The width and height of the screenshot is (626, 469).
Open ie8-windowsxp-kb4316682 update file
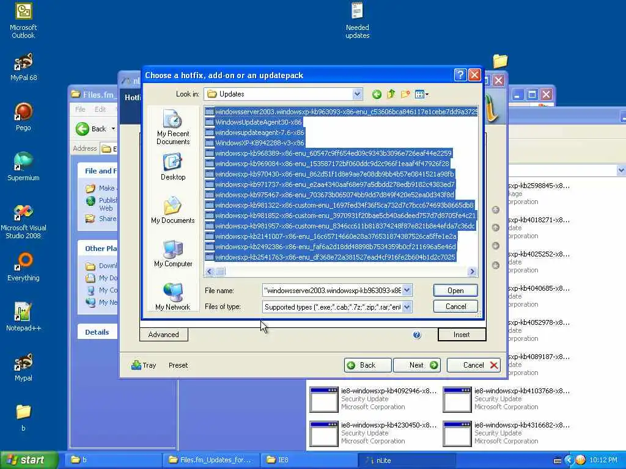pos(507,433)
